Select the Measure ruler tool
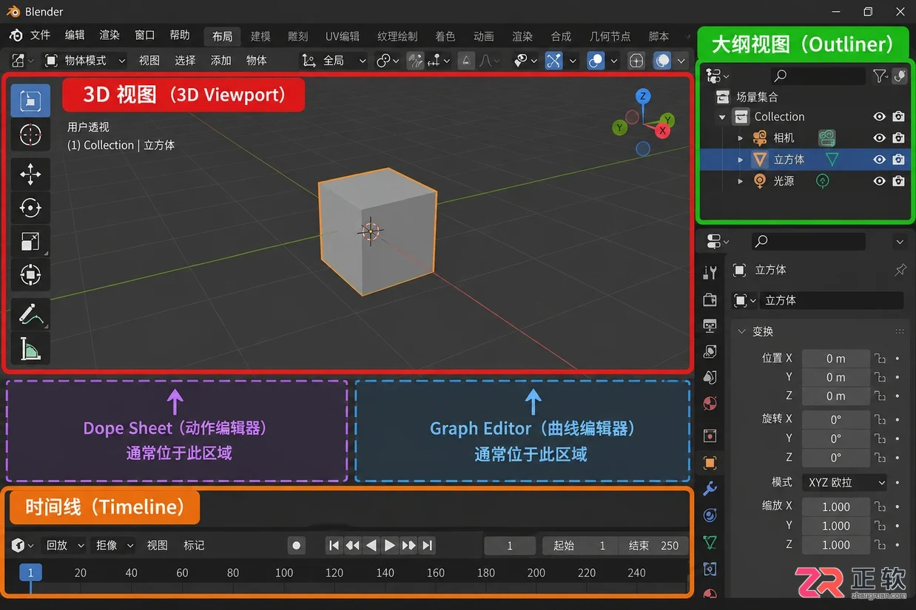 pos(30,348)
